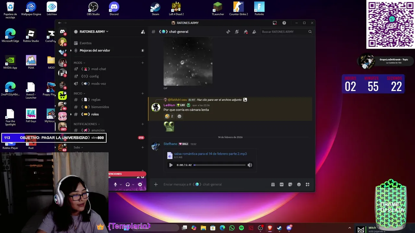Open OBS Studio desktop icon
415x233 pixels.
pos(93,9)
